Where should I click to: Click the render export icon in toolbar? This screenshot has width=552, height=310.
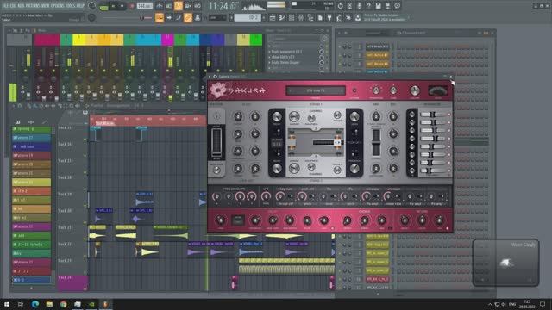[387, 6]
